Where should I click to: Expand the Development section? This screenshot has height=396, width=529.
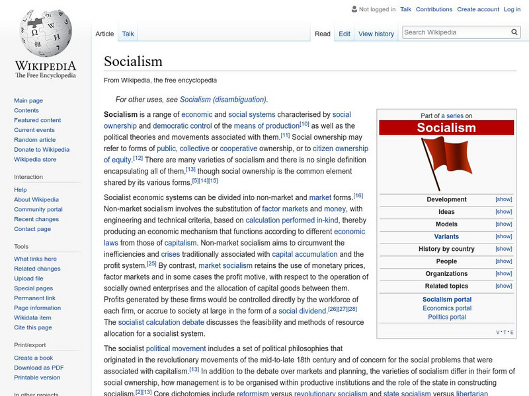coord(504,199)
